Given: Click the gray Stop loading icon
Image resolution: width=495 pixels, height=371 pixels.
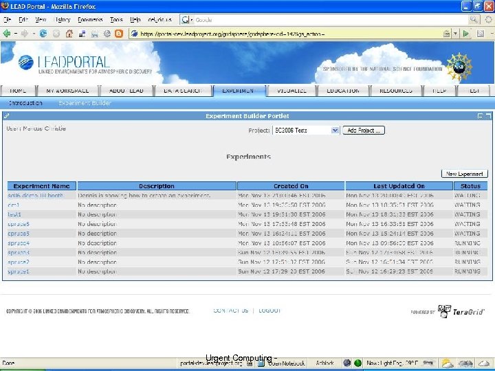Looking at the screenshot, I should coord(56,34).
